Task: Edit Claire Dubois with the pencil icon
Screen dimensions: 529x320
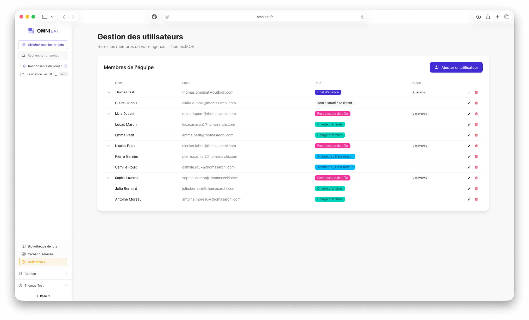Action: (469, 103)
